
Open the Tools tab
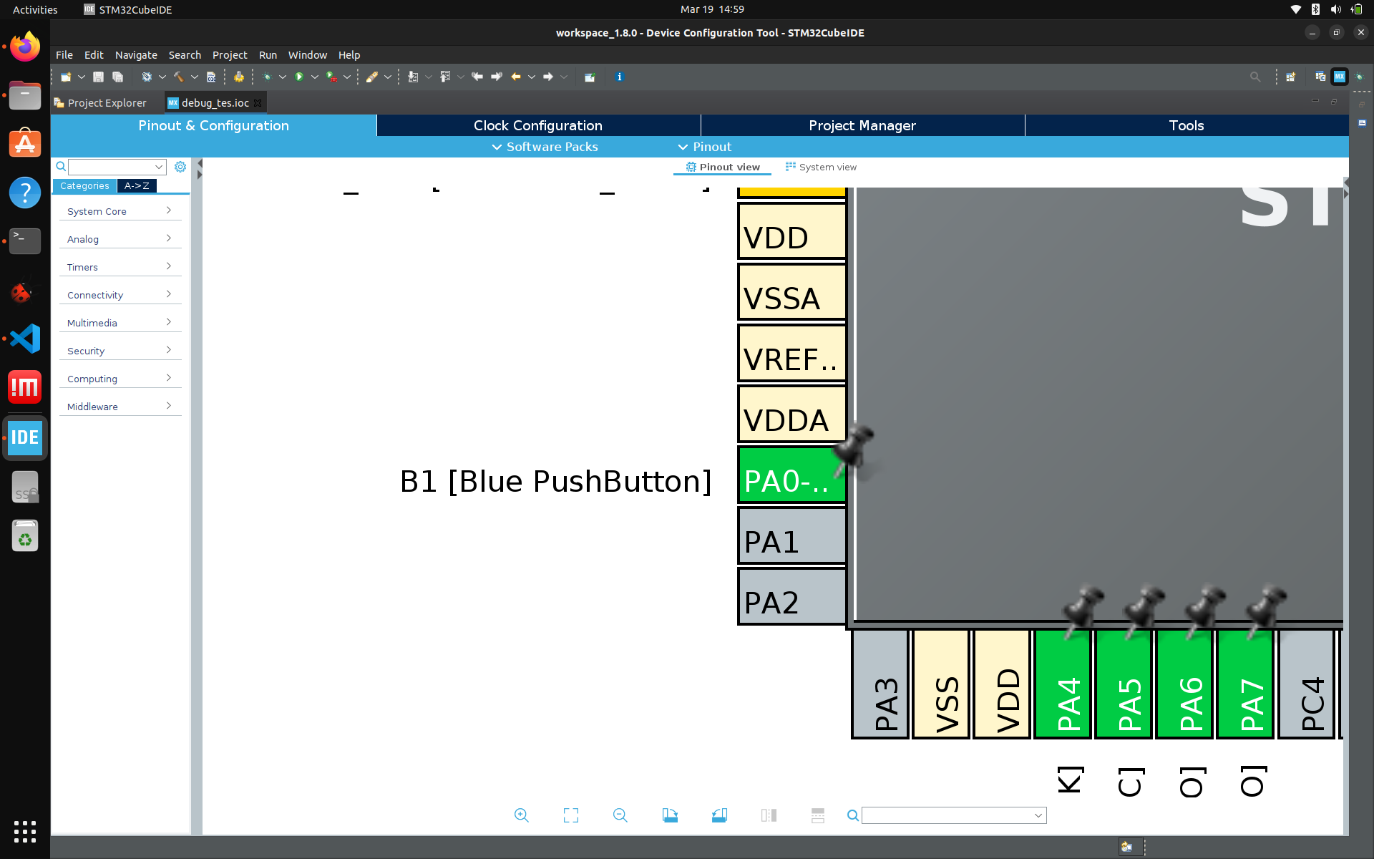pyautogui.click(x=1187, y=125)
